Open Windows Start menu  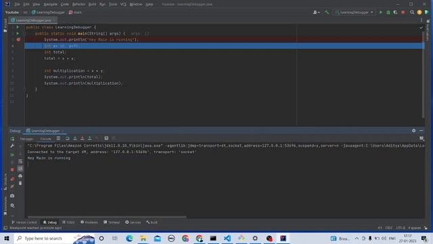click(7, 238)
